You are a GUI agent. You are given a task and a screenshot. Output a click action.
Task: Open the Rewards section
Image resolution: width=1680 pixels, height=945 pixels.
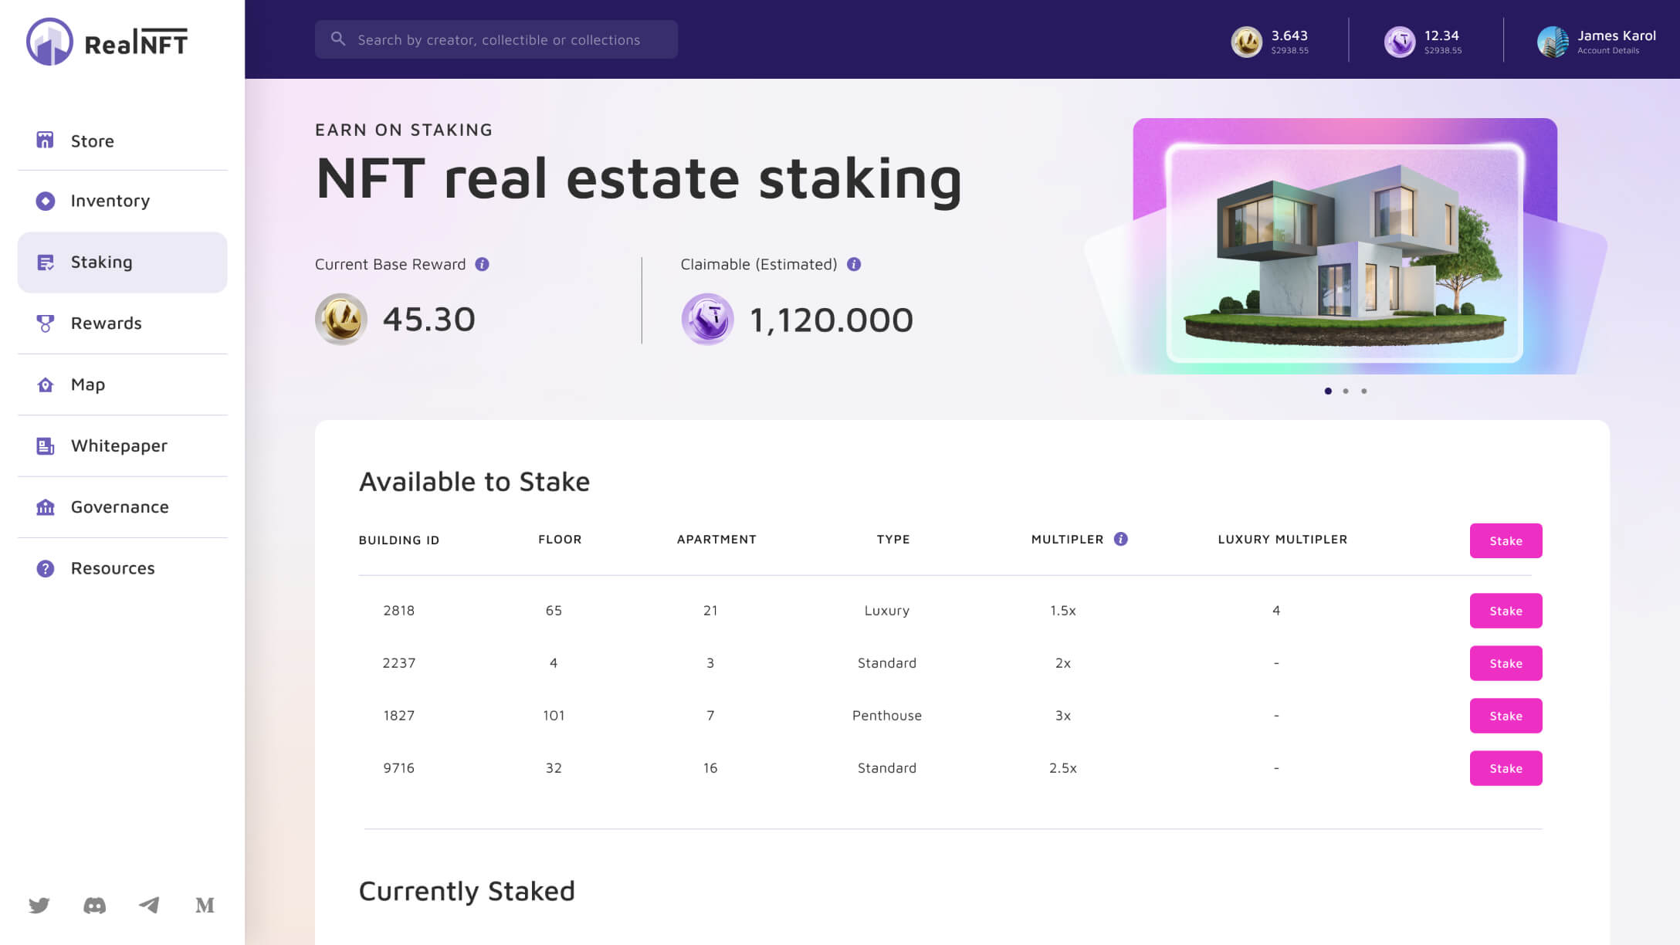coord(107,323)
